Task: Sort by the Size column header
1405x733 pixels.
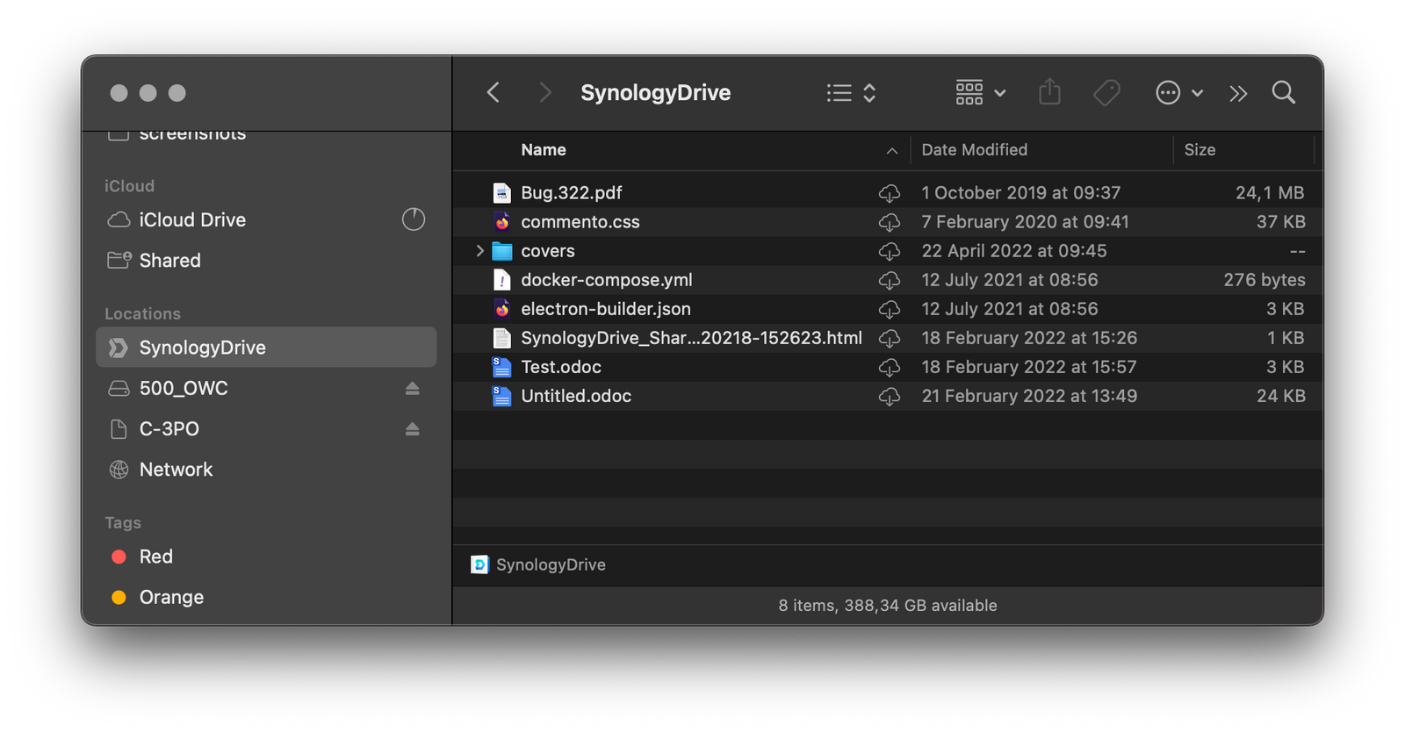Action: tap(1200, 150)
